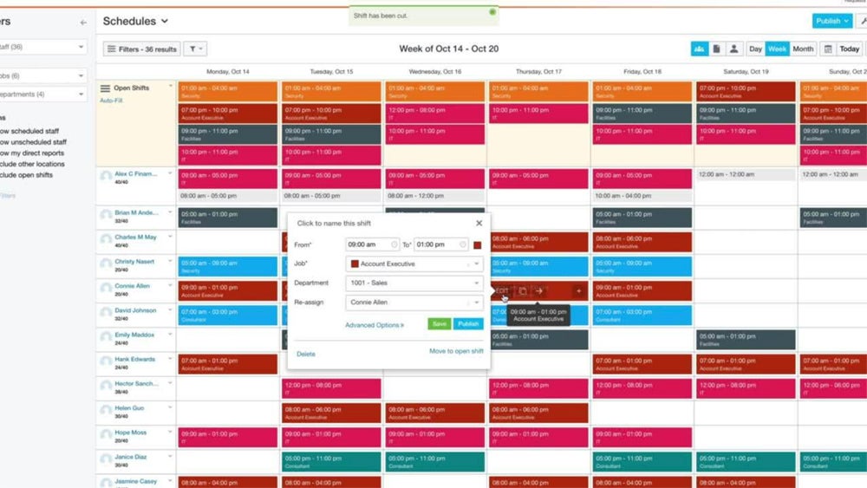Open the Department dropdown showing 1001 - Sales
Image resolution: width=867 pixels, height=488 pixels.
tap(414, 283)
